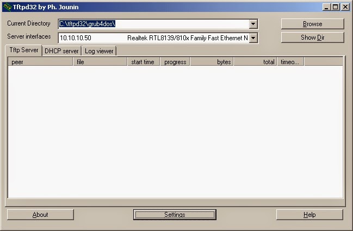This screenshot has width=353, height=231.
Task: Click inside the Current Directory path field
Action: 152,24
